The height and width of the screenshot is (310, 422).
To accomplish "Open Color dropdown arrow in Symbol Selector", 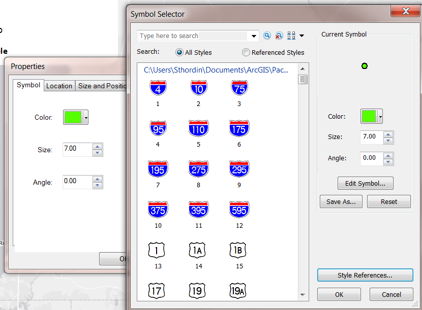I will pyautogui.click(x=380, y=117).
